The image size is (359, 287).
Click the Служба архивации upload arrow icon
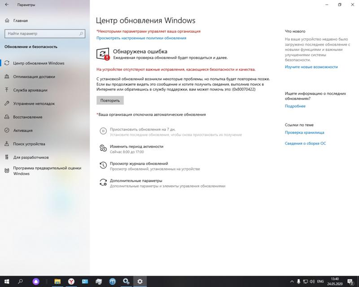(x=7, y=90)
